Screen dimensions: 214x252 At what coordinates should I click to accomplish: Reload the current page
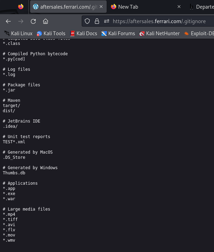[33, 21]
